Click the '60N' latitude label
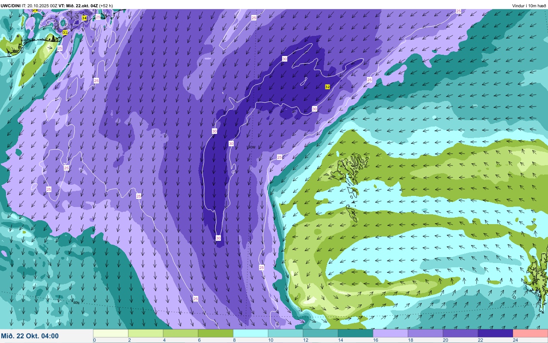The image size is (548, 343). coord(76,303)
